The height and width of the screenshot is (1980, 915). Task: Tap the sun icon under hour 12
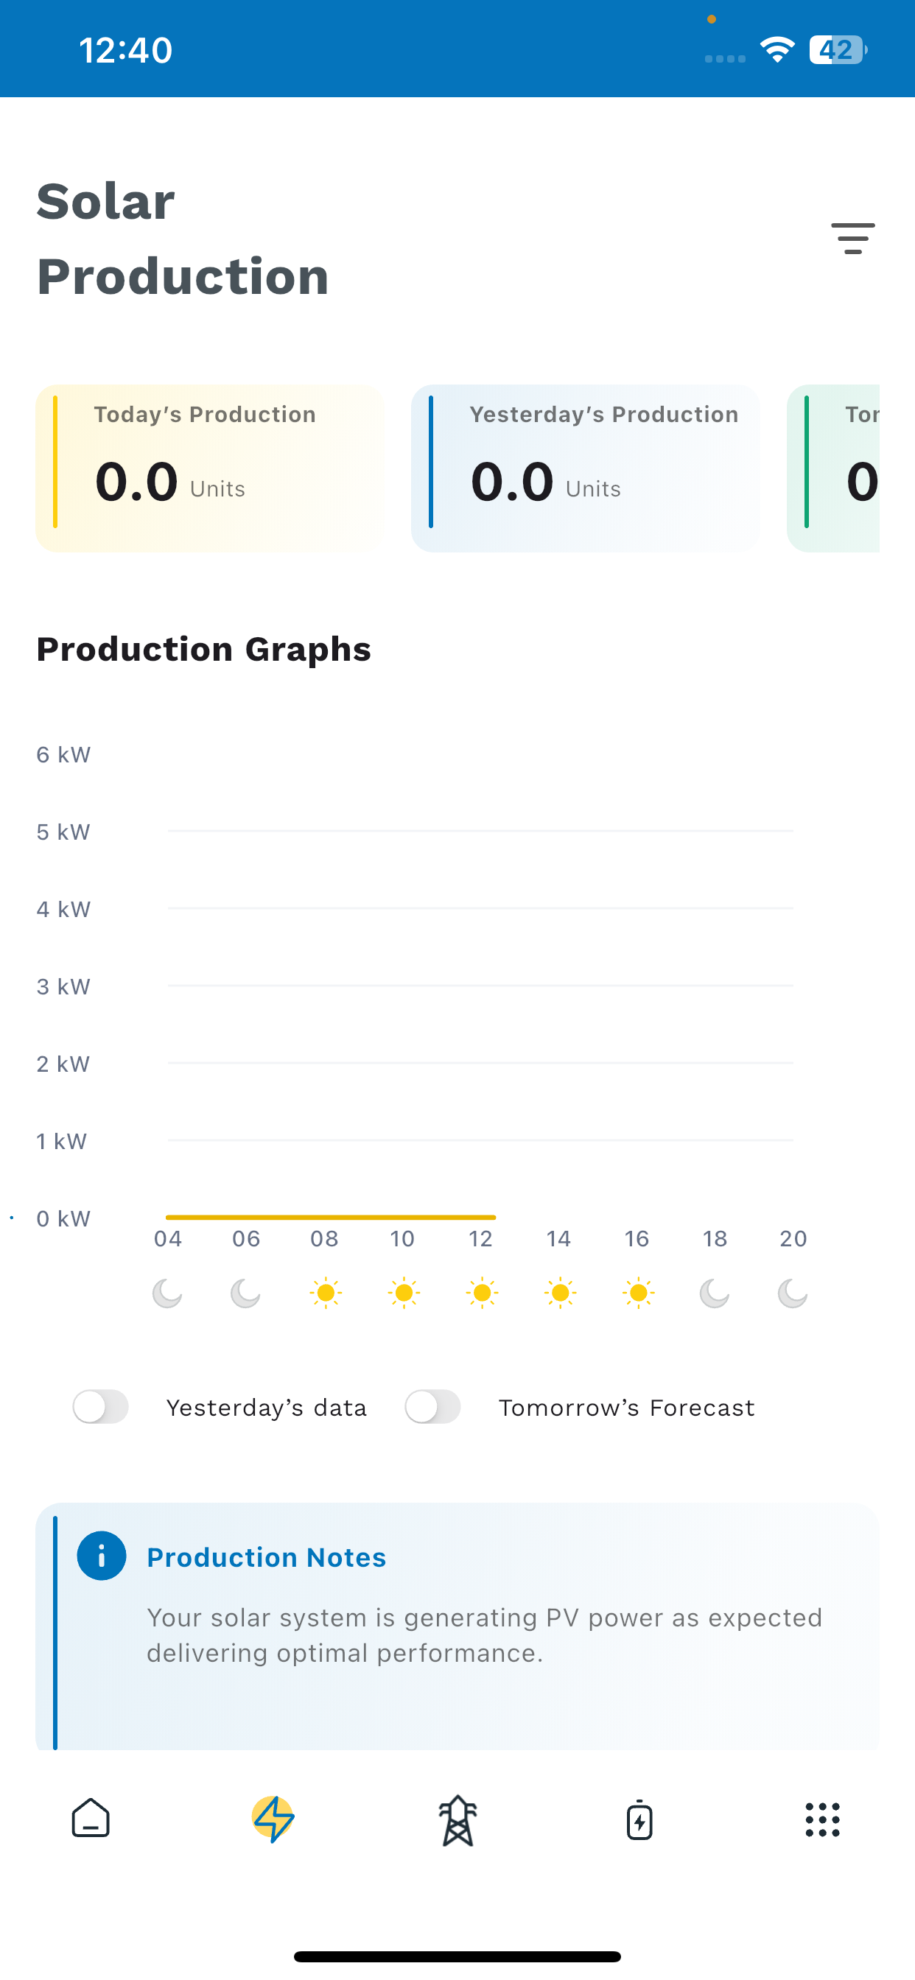click(x=482, y=1293)
